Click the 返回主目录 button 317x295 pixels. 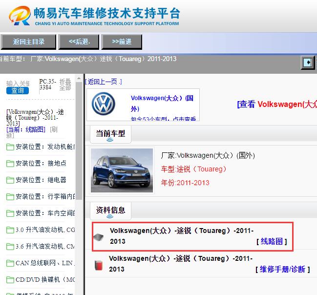[28, 42]
